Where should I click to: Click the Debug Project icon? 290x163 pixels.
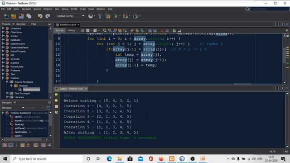(x=126, y=16)
